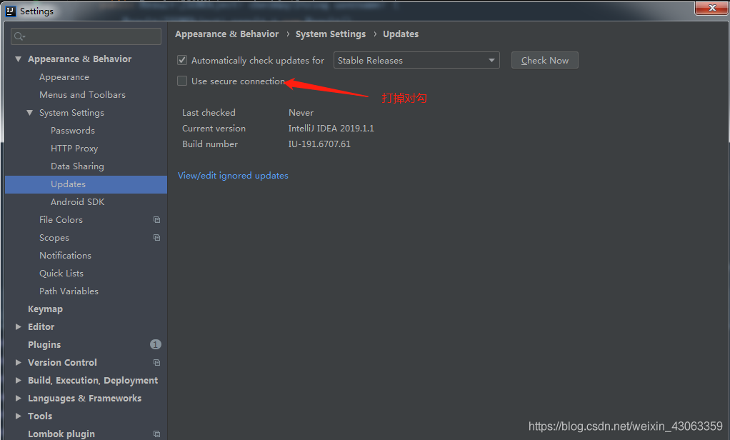Select the Passwords settings page
This screenshot has height=440, width=730.
pyautogui.click(x=73, y=131)
